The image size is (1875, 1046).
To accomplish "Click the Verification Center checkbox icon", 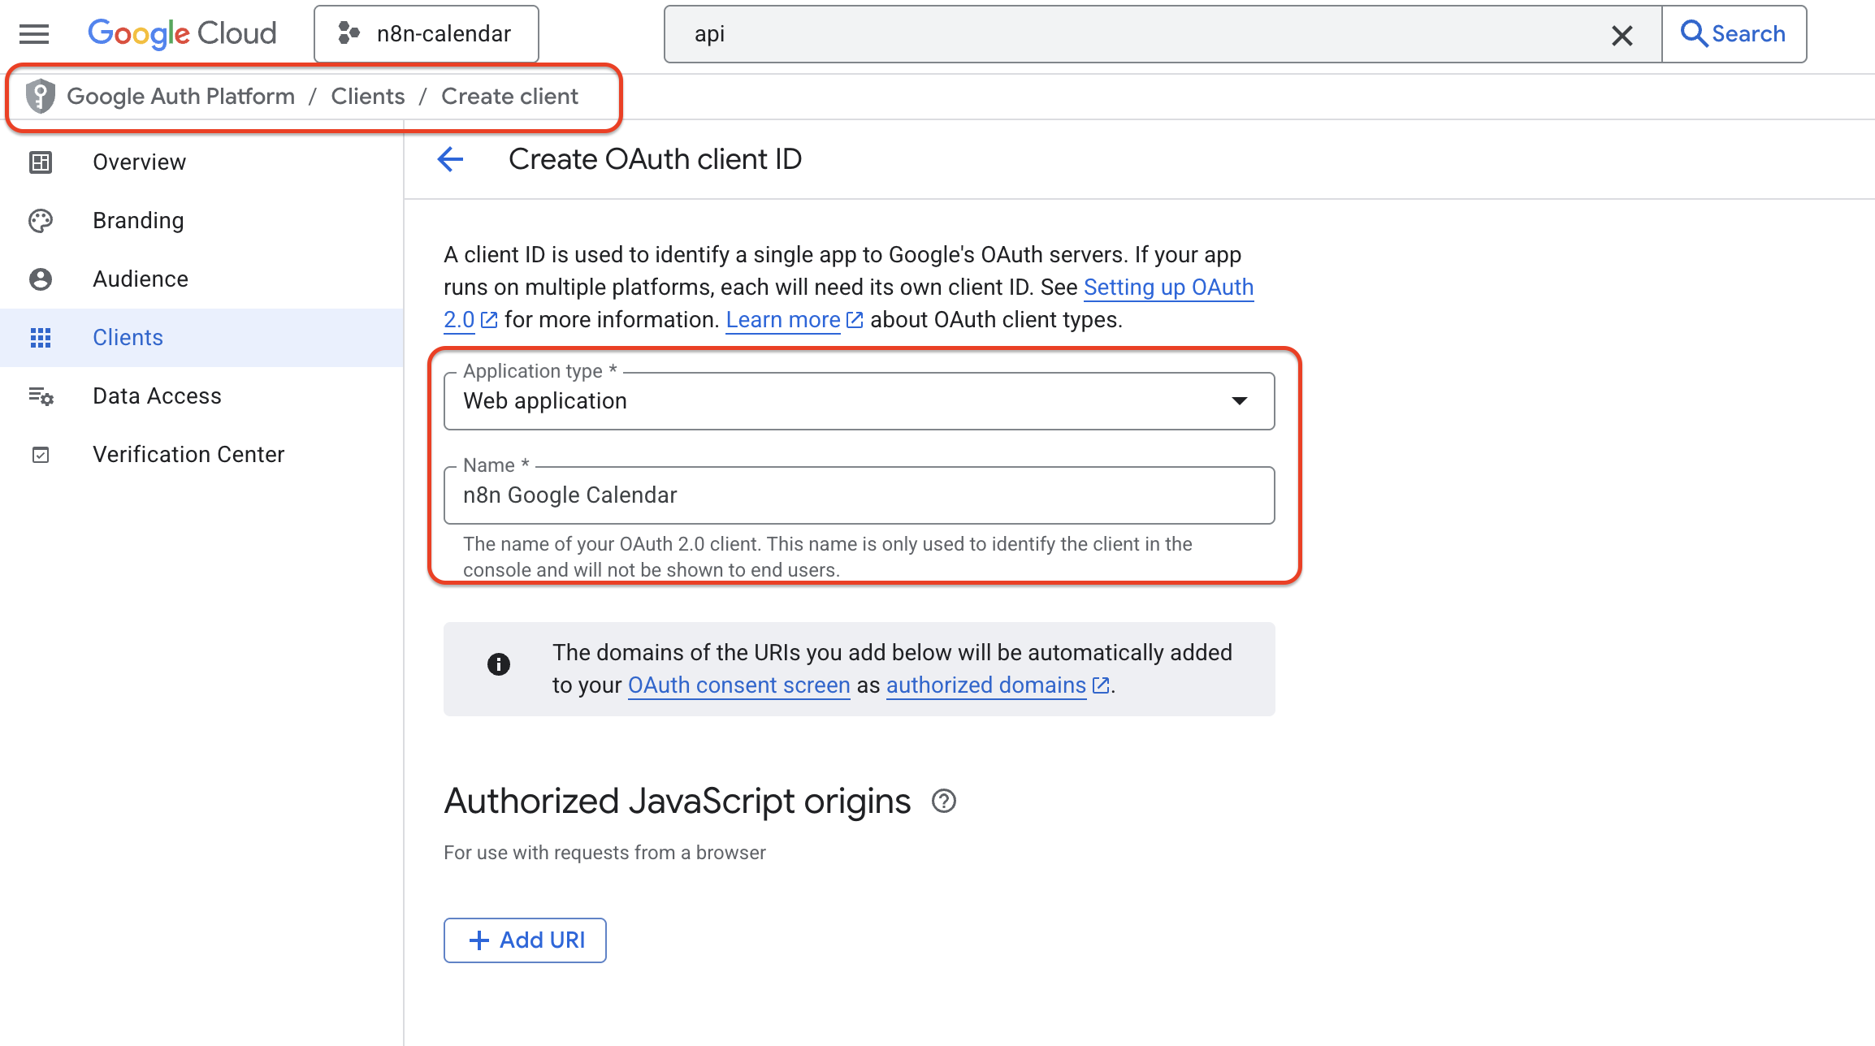I will tap(41, 455).
